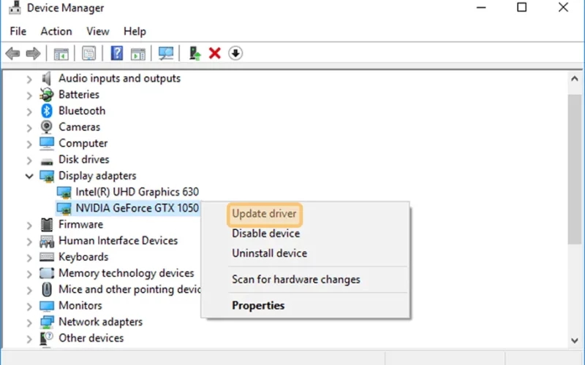The image size is (585, 365).
Task: Expand the Disk drives node chevron
Action: (29, 160)
